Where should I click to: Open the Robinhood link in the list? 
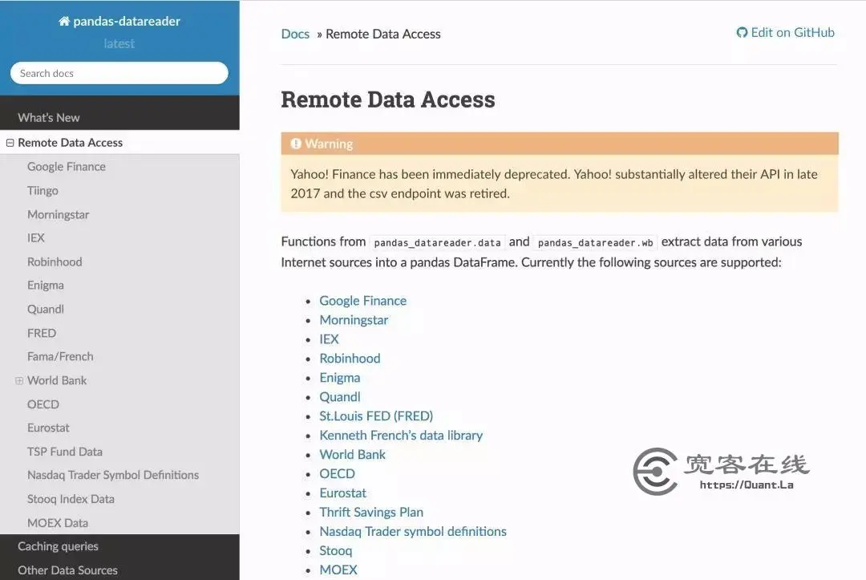[x=350, y=359]
